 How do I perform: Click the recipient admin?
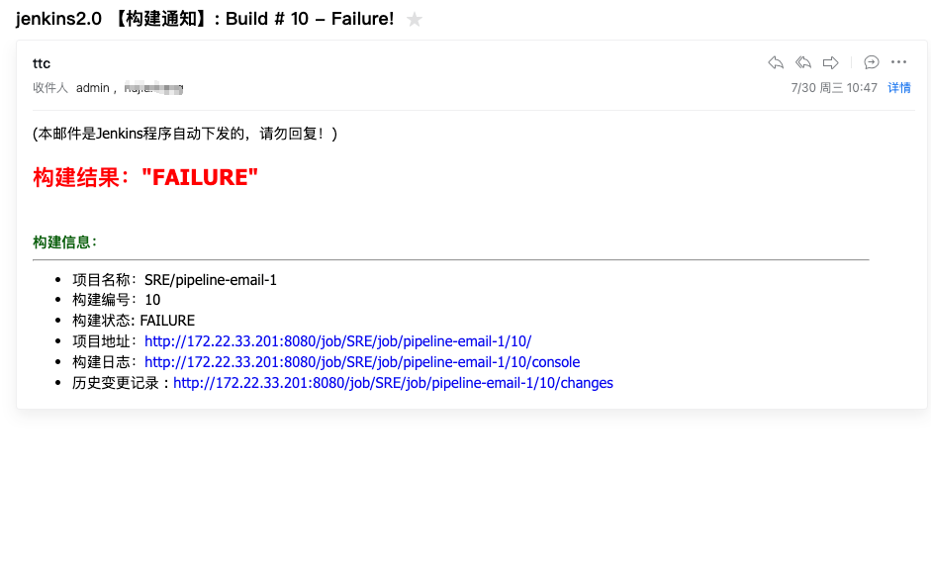point(93,88)
